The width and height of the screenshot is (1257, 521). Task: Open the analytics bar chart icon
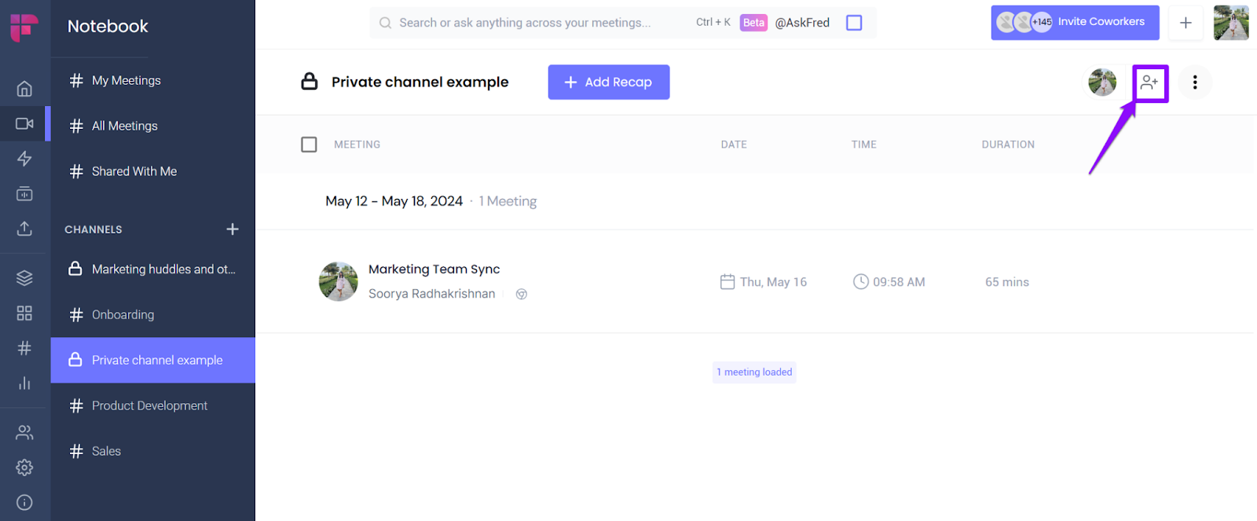(x=24, y=383)
